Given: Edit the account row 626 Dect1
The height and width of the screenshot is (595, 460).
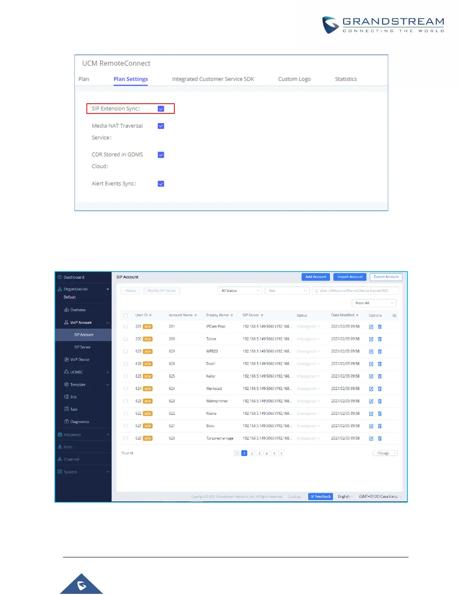Looking at the screenshot, I should point(371,364).
